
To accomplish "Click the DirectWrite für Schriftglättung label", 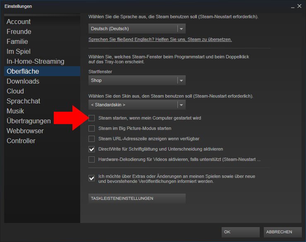I will click(160, 149).
